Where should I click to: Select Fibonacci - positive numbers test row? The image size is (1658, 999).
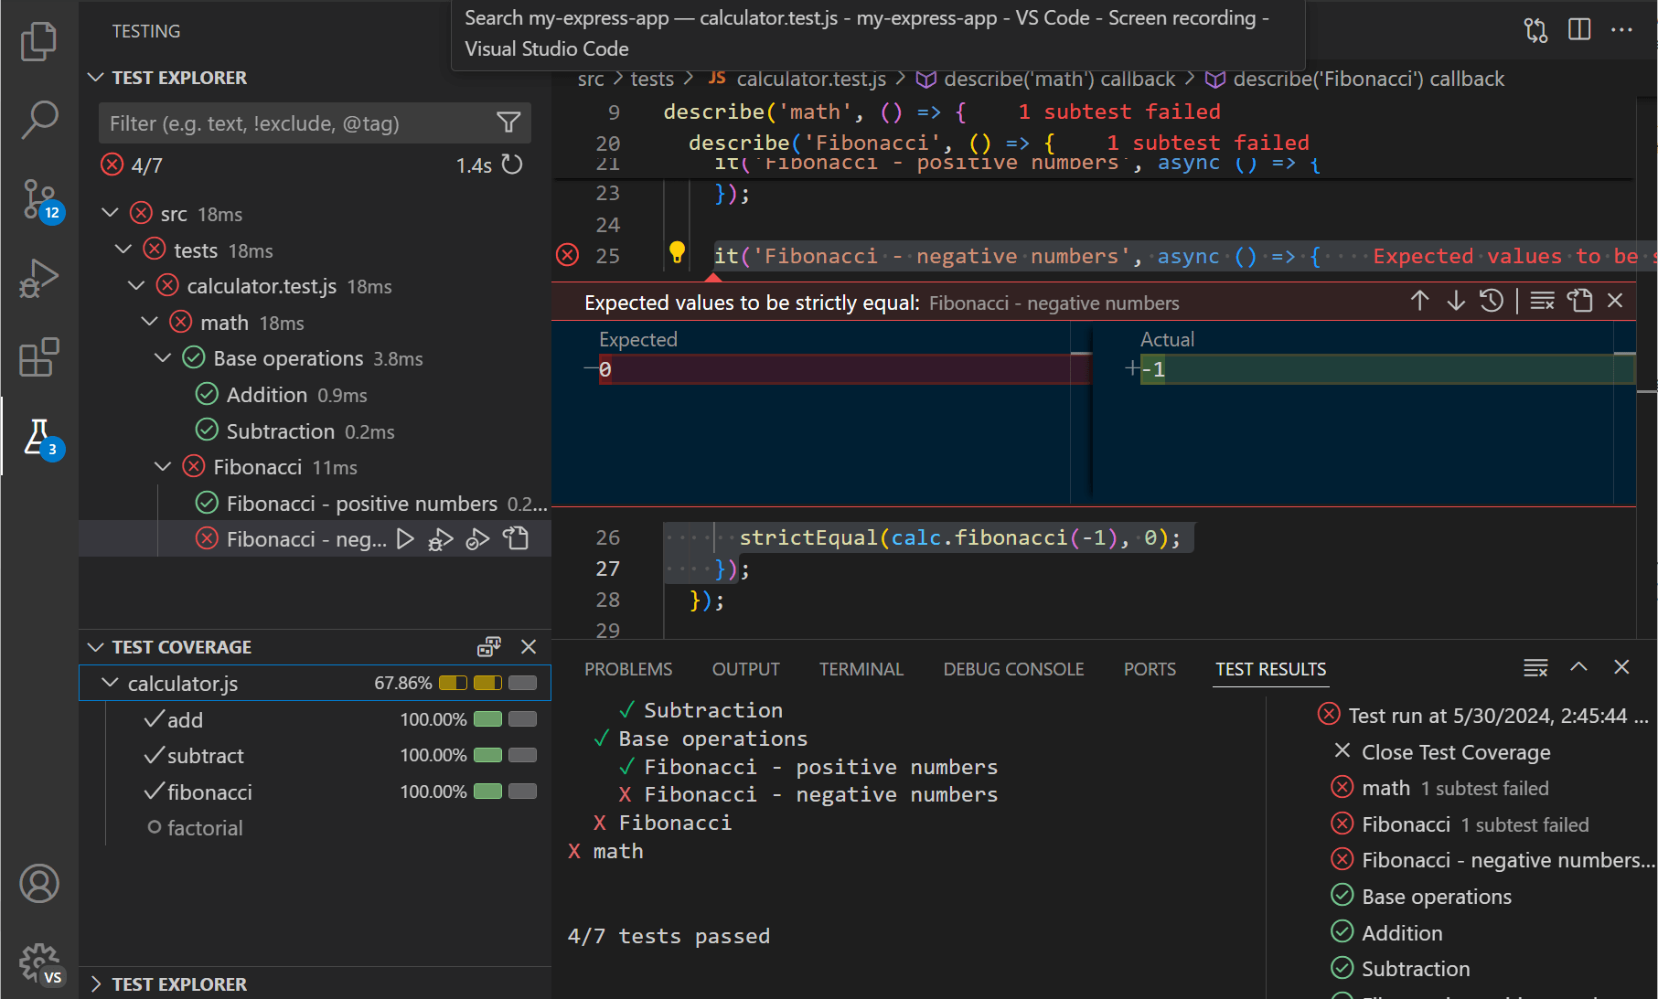(x=315, y=503)
